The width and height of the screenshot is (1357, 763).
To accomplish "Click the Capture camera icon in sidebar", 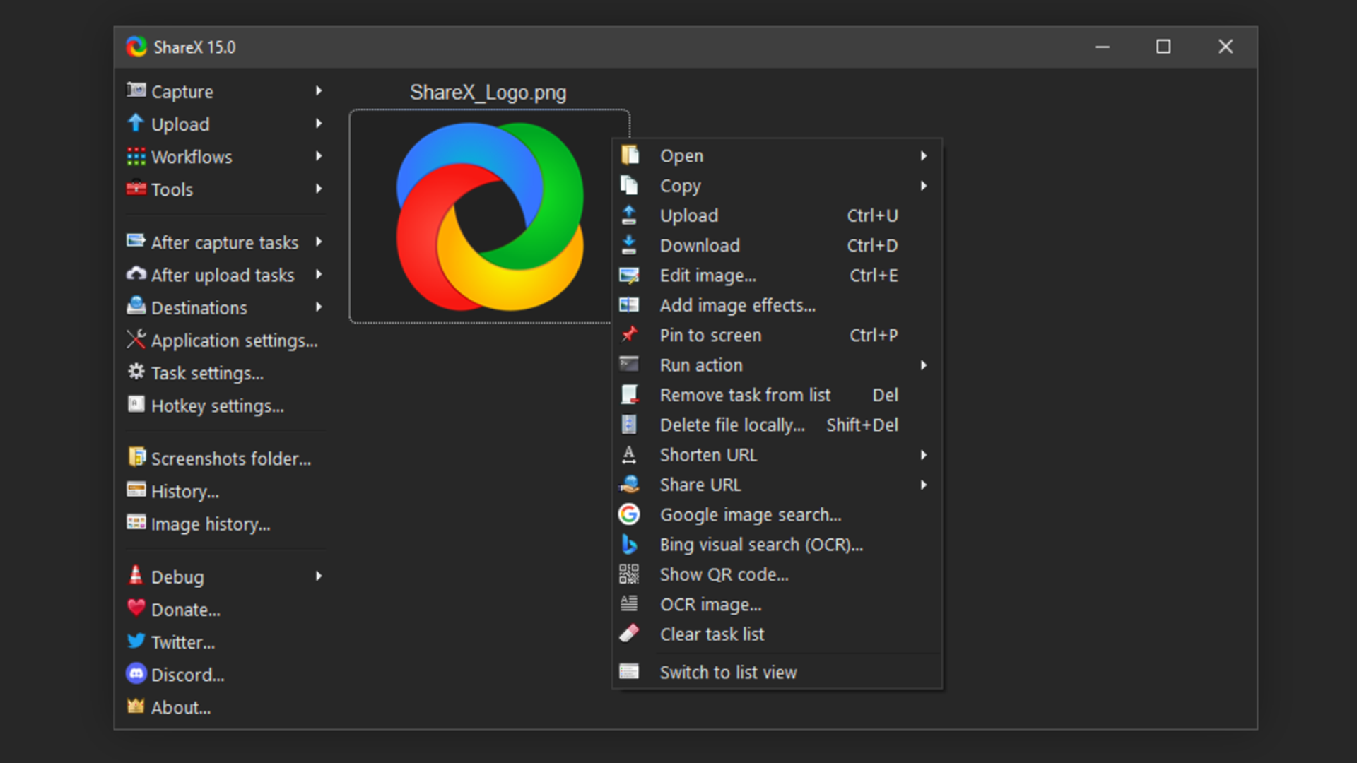I will 136,90.
